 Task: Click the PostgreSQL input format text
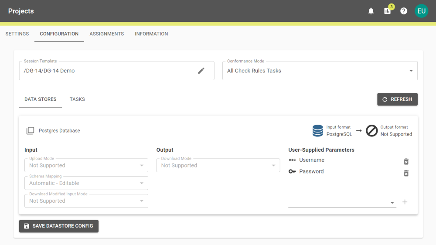pos(339,134)
